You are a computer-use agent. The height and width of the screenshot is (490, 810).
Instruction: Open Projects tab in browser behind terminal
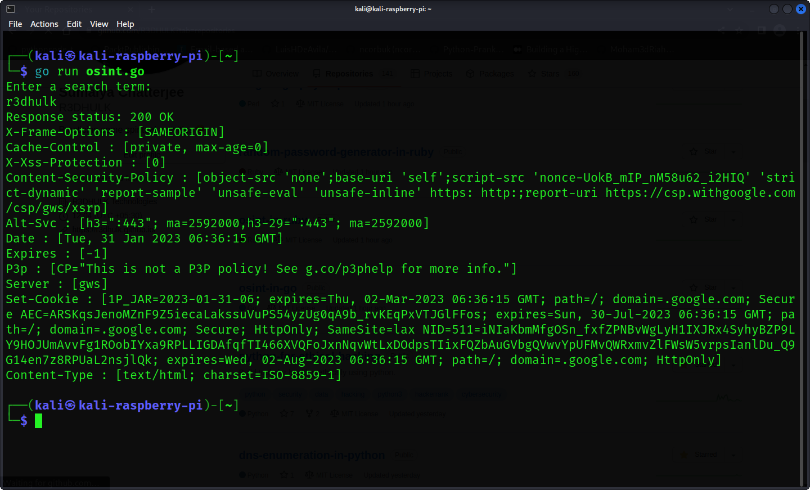tap(431, 74)
